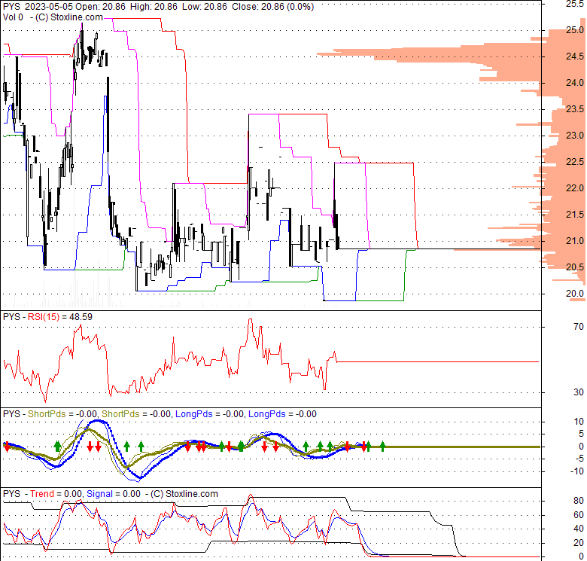The width and height of the screenshot is (587, 561).
Task: Click the 'Low: 20.86' value in header
Action: click(x=205, y=6)
